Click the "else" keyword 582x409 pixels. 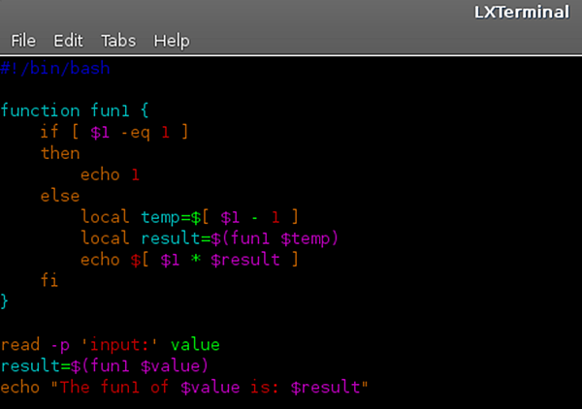click(60, 196)
